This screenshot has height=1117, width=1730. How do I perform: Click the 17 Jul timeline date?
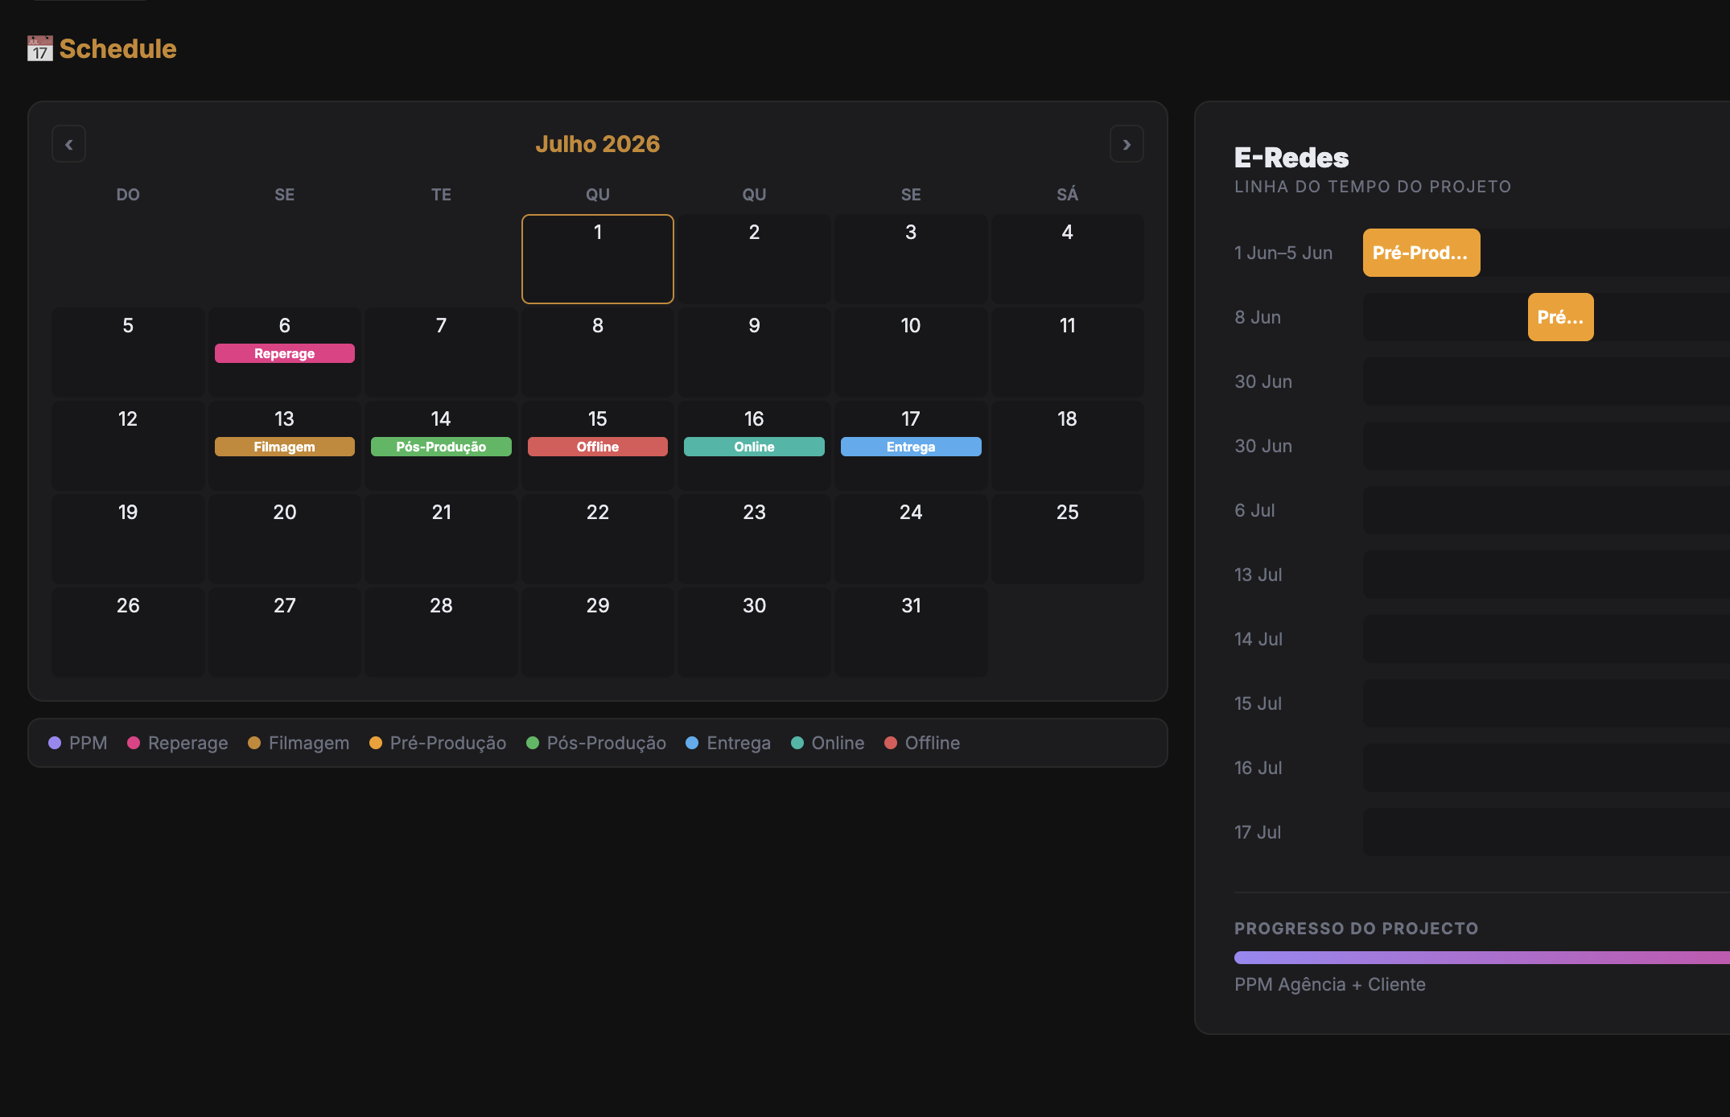1258,832
